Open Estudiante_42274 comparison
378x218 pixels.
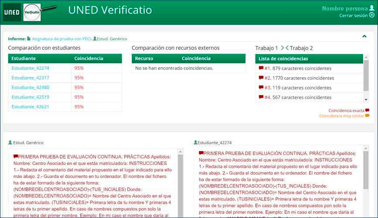pos(30,68)
